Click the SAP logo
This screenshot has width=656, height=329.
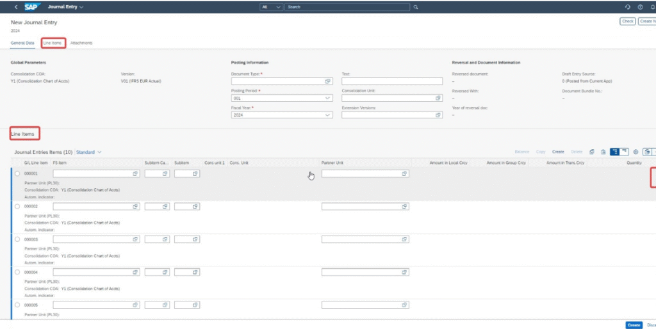pos(32,7)
